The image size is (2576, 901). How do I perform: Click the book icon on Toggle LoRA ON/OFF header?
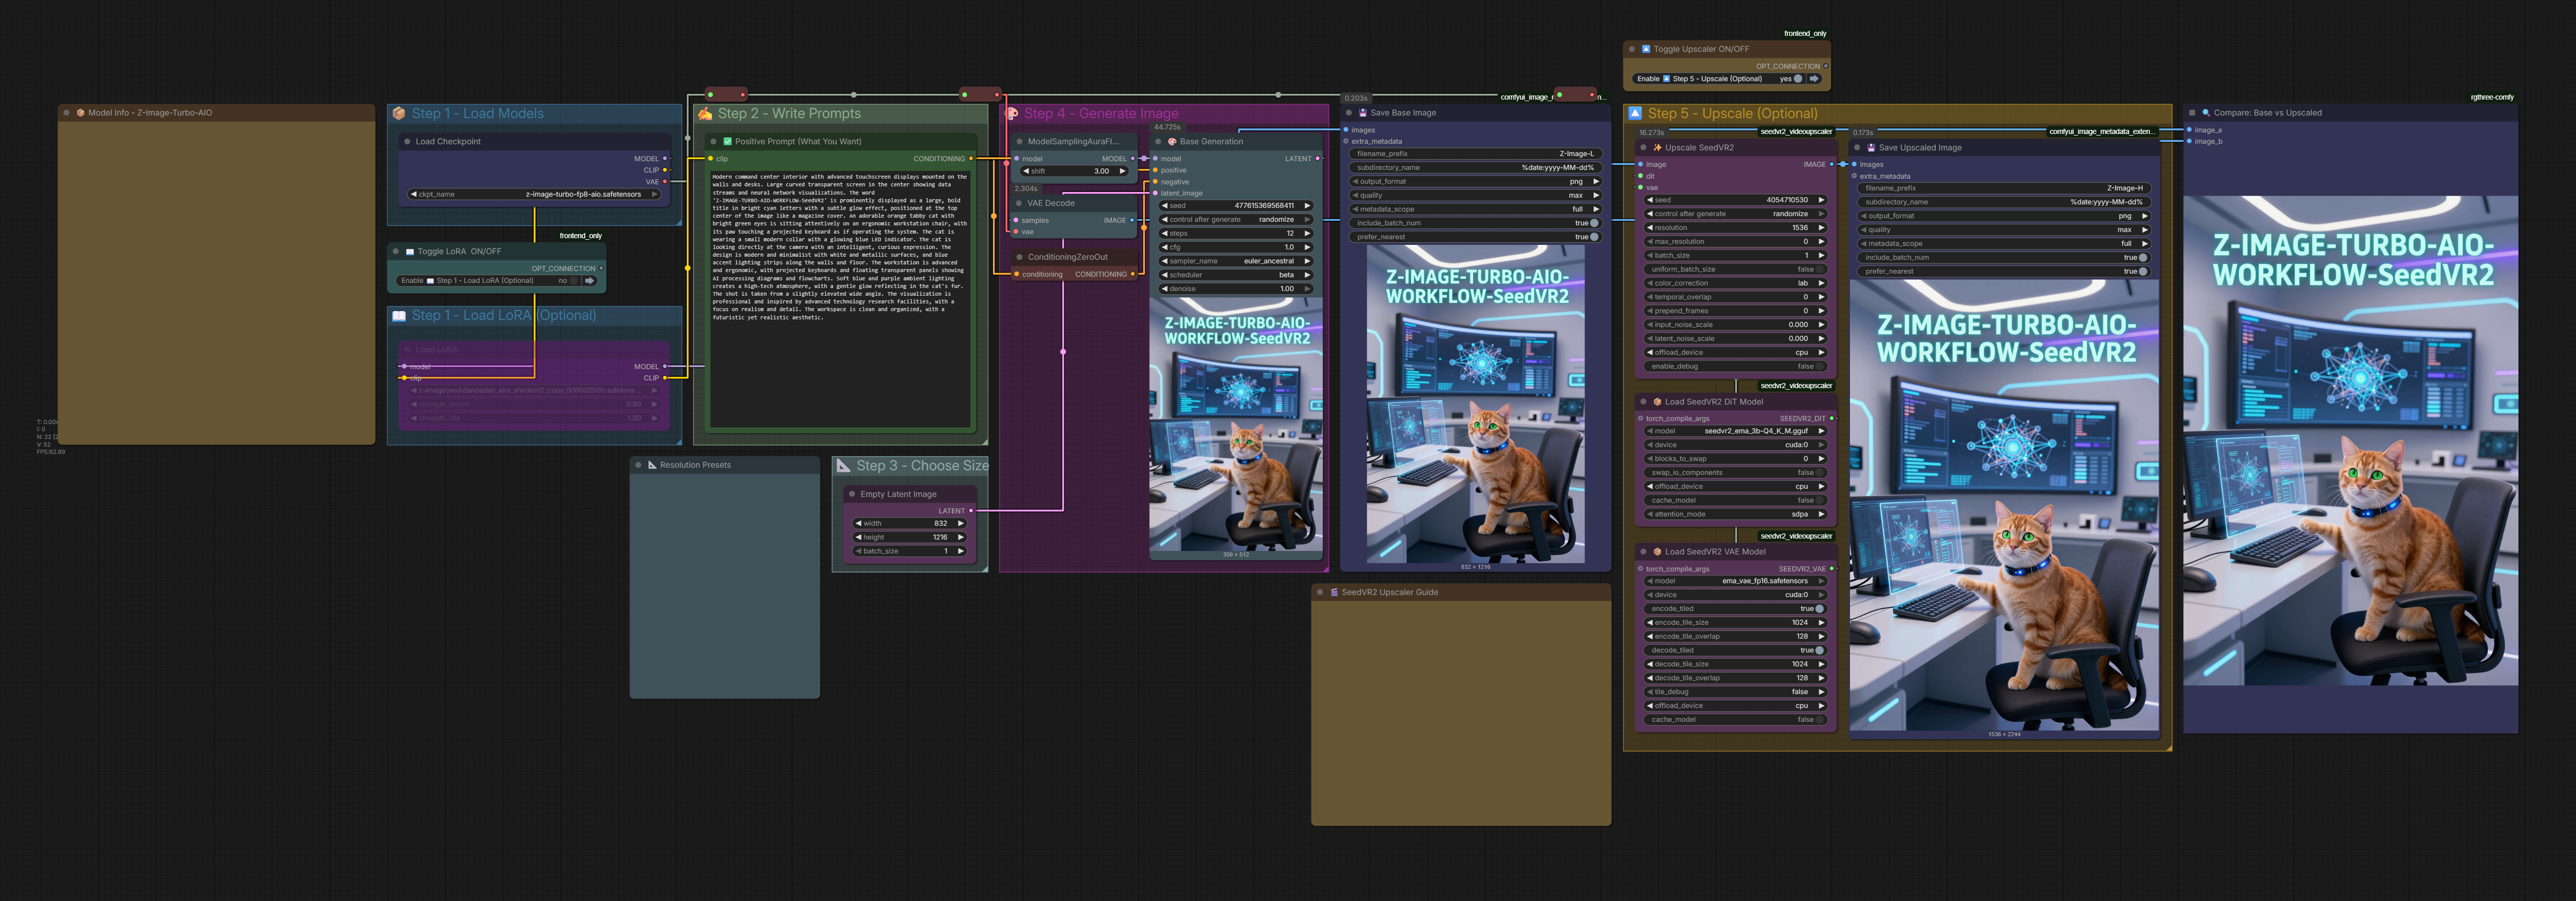(x=411, y=252)
